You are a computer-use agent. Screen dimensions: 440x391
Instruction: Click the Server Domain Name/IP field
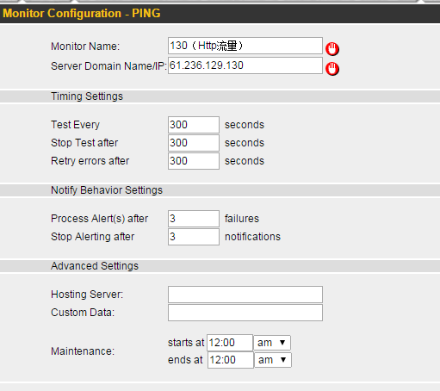point(245,65)
